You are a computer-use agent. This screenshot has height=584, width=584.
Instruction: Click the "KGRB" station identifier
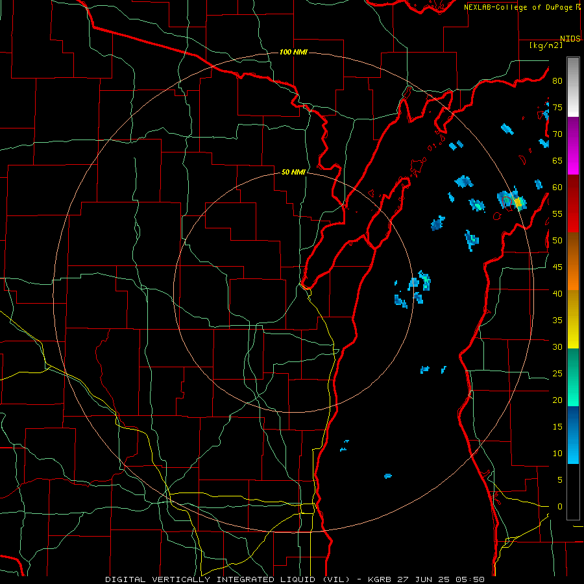(380, 579)
